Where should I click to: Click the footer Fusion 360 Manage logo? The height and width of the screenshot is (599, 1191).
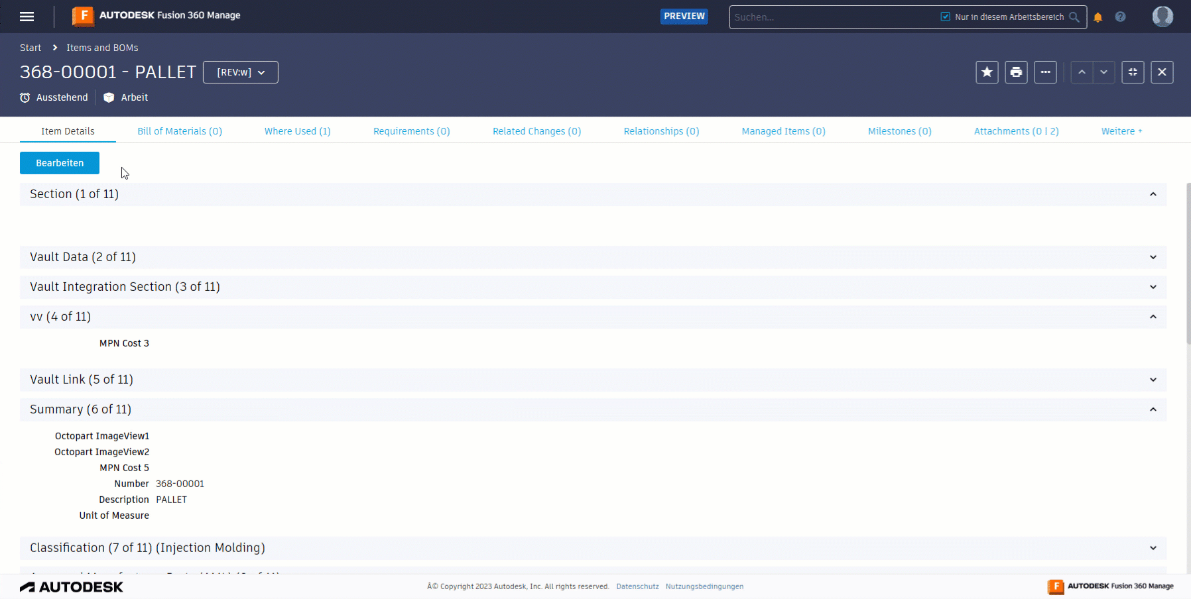pos(1111,586)
